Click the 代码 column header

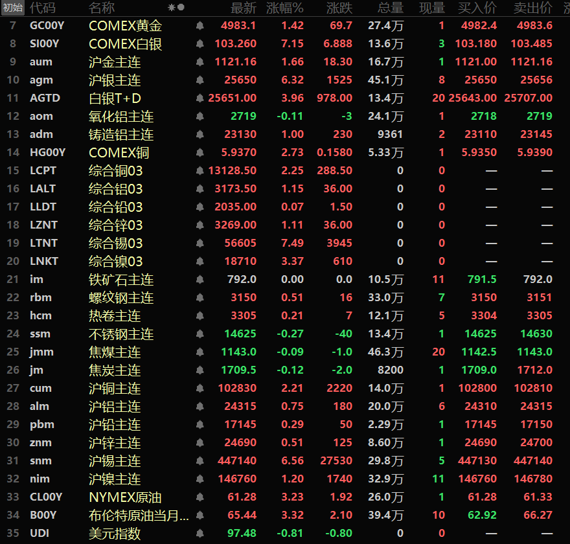(x=43, y=8)
